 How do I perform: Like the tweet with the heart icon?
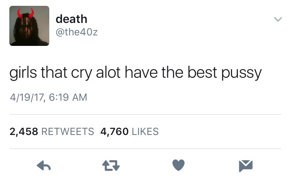click(178, 165)
